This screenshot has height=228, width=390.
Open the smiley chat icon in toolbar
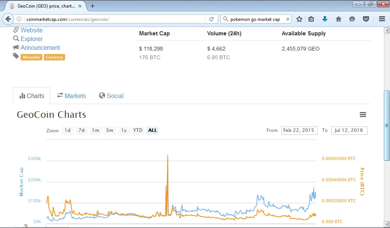coord(352,19)
